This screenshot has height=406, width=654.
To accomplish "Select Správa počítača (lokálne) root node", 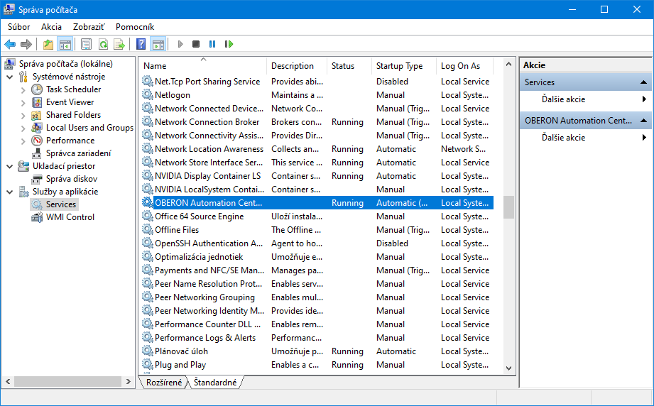I will [66, 64].
